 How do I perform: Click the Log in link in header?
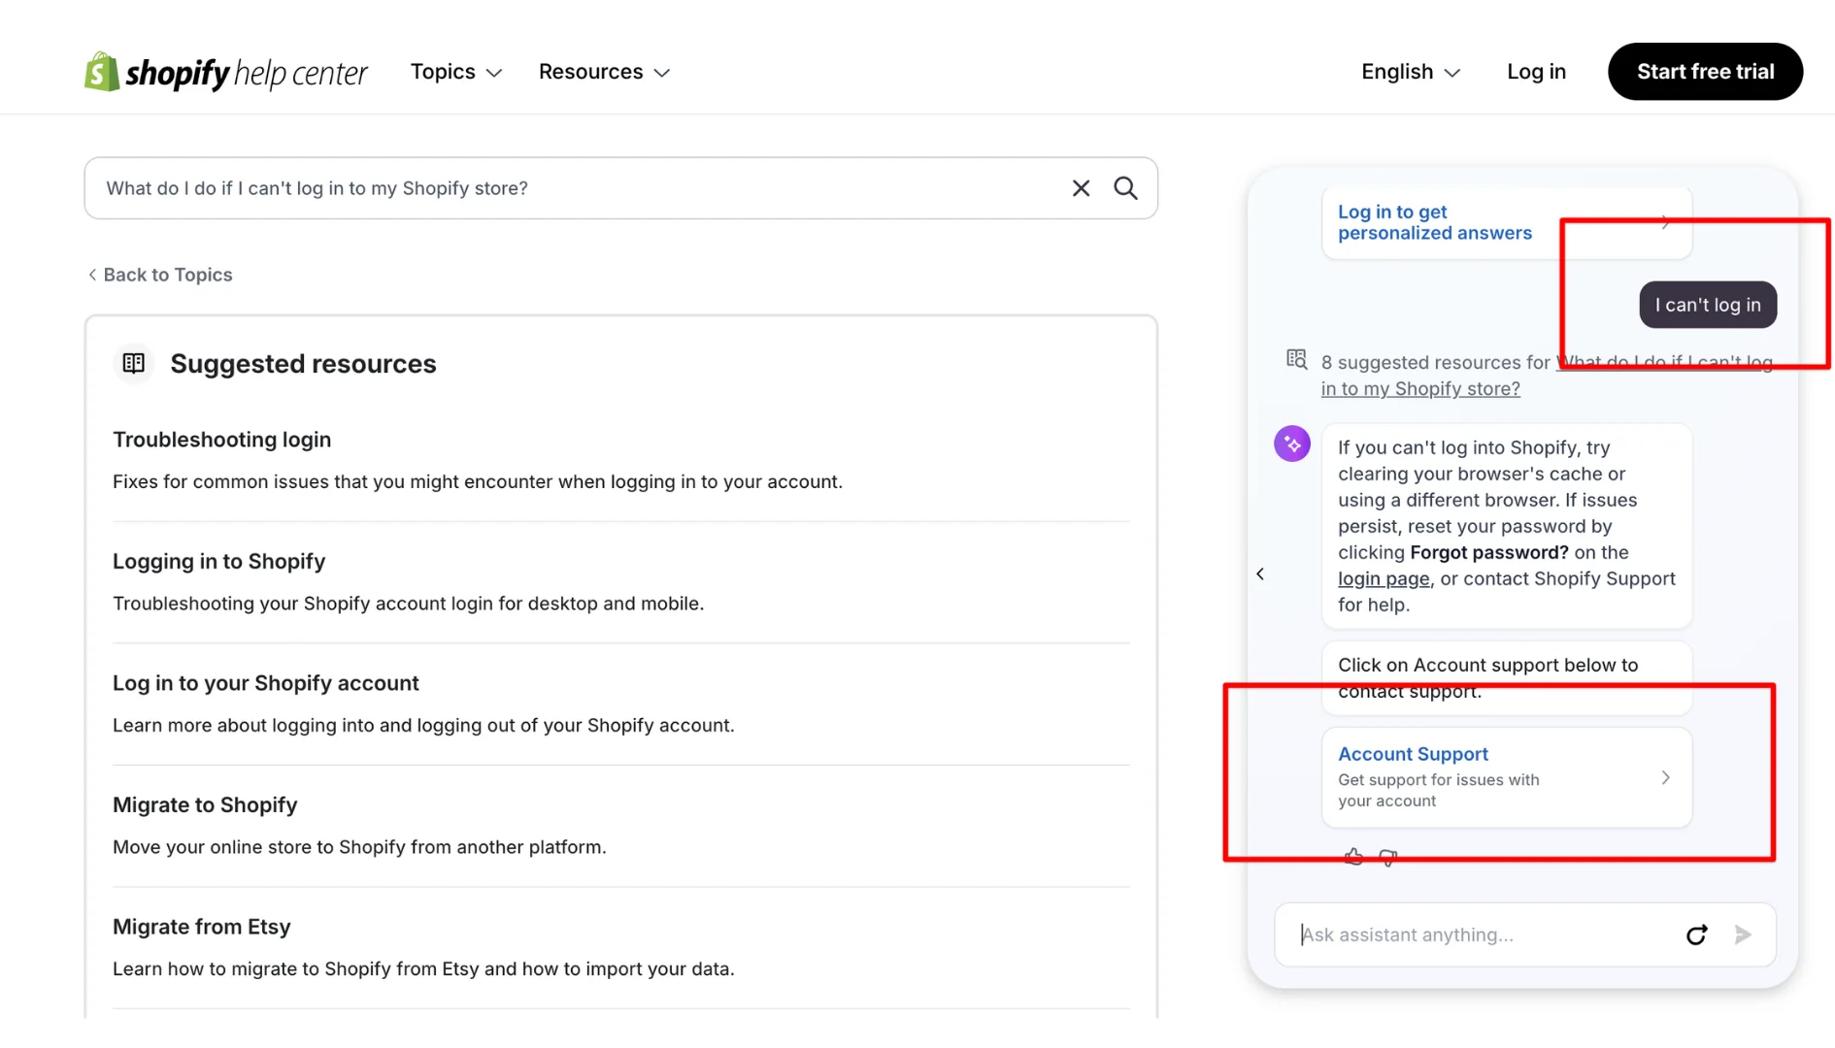pyautogui.click(x=1536, y=72)
